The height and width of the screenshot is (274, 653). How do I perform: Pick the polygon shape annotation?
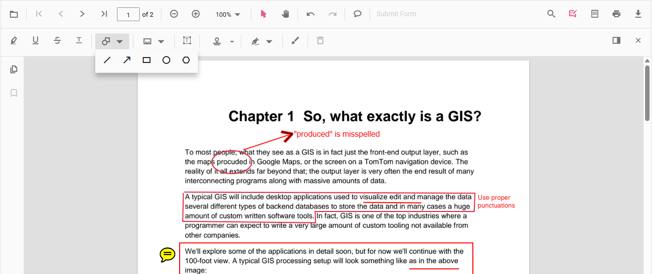[x=186, y=60]
